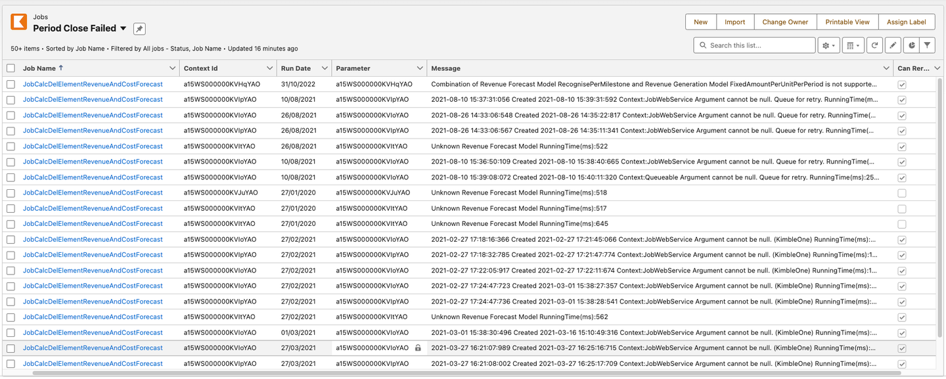This screenshot has width=946, height=379.
Task: Select row with message starting 2021-02-27 17:22:05:917
Action: tap(11, 271)
